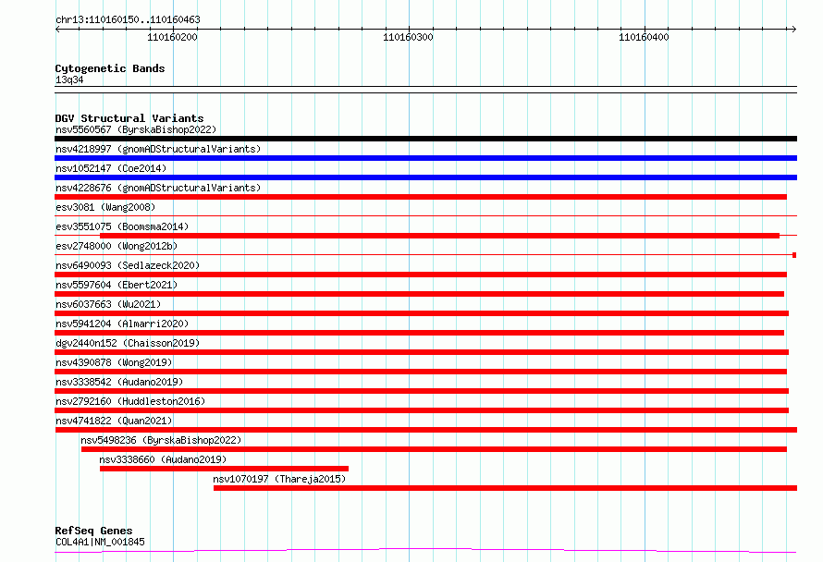Click the DGV Structural Variants heading
The image size is (823, 562).
129,118
